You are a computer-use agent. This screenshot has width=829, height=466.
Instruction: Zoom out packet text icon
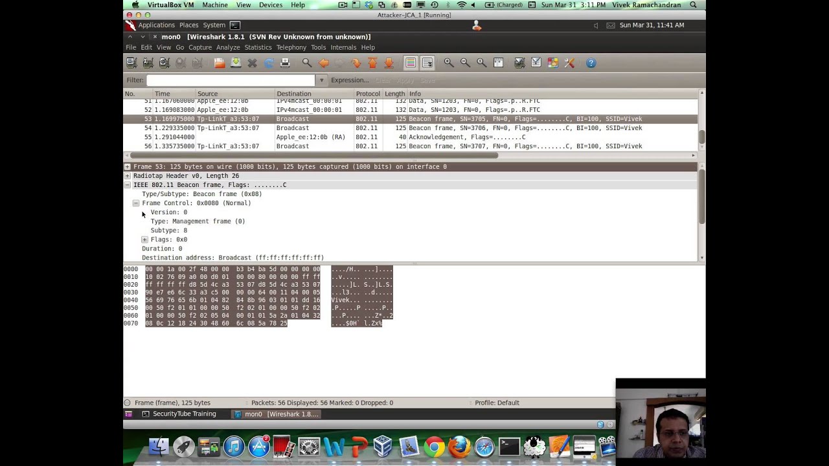click(465, 63)
